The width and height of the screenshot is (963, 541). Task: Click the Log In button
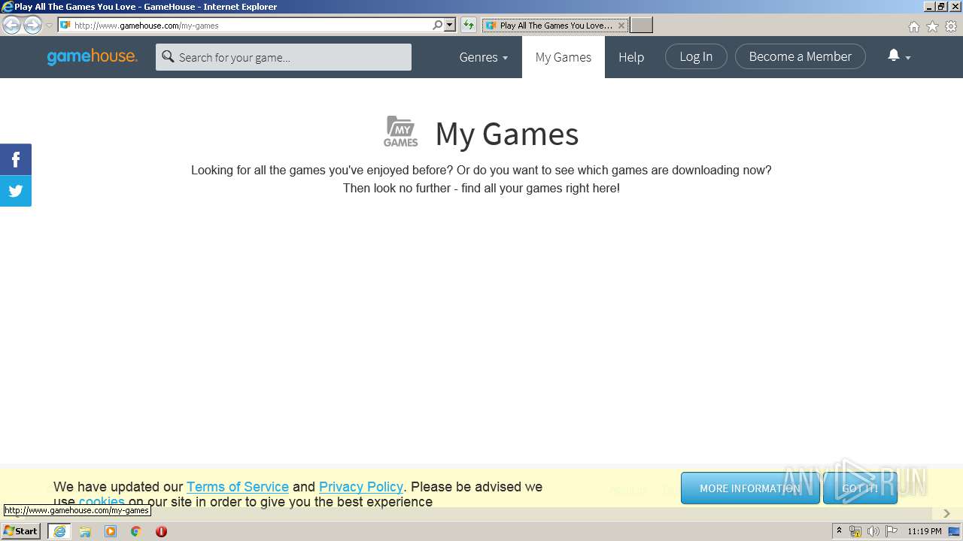(696, 56)
